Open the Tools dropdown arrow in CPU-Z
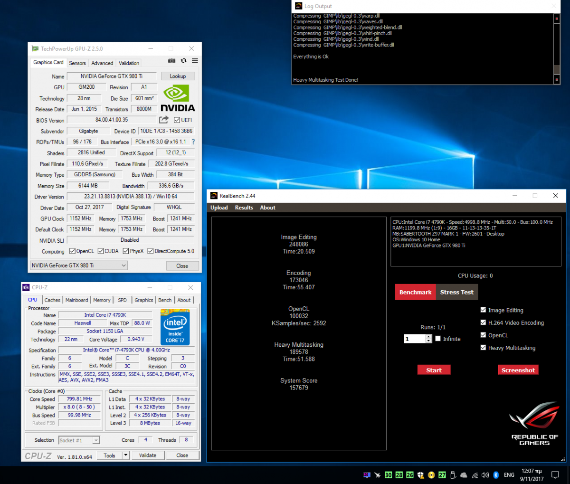The image size is (570, 484). click(126, 455)
